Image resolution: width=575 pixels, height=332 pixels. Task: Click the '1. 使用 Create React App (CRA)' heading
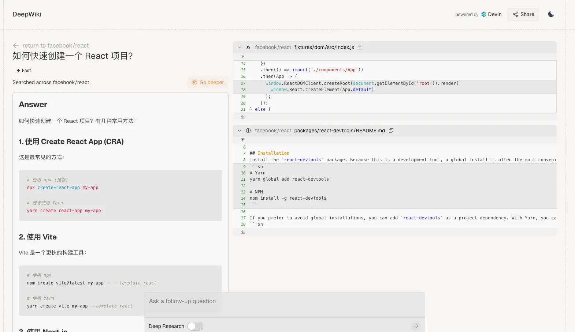point(71,142)
